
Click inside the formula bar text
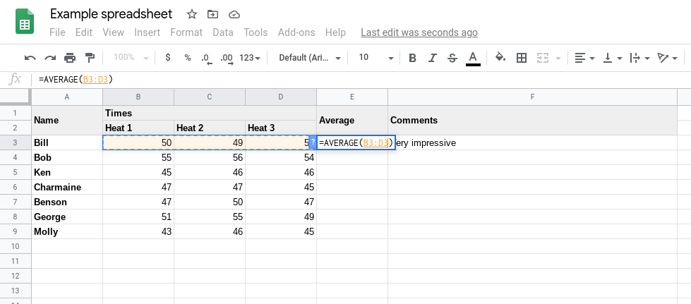(76, 80)
